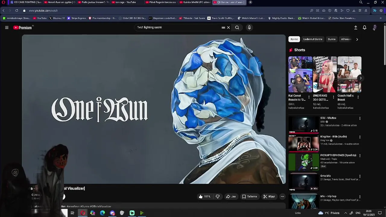Share the video with Jaa

tap(231, 197)
